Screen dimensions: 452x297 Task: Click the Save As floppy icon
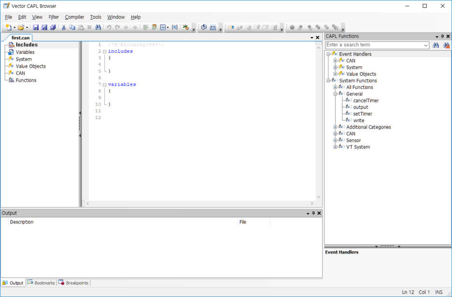[x=44, y=28]
